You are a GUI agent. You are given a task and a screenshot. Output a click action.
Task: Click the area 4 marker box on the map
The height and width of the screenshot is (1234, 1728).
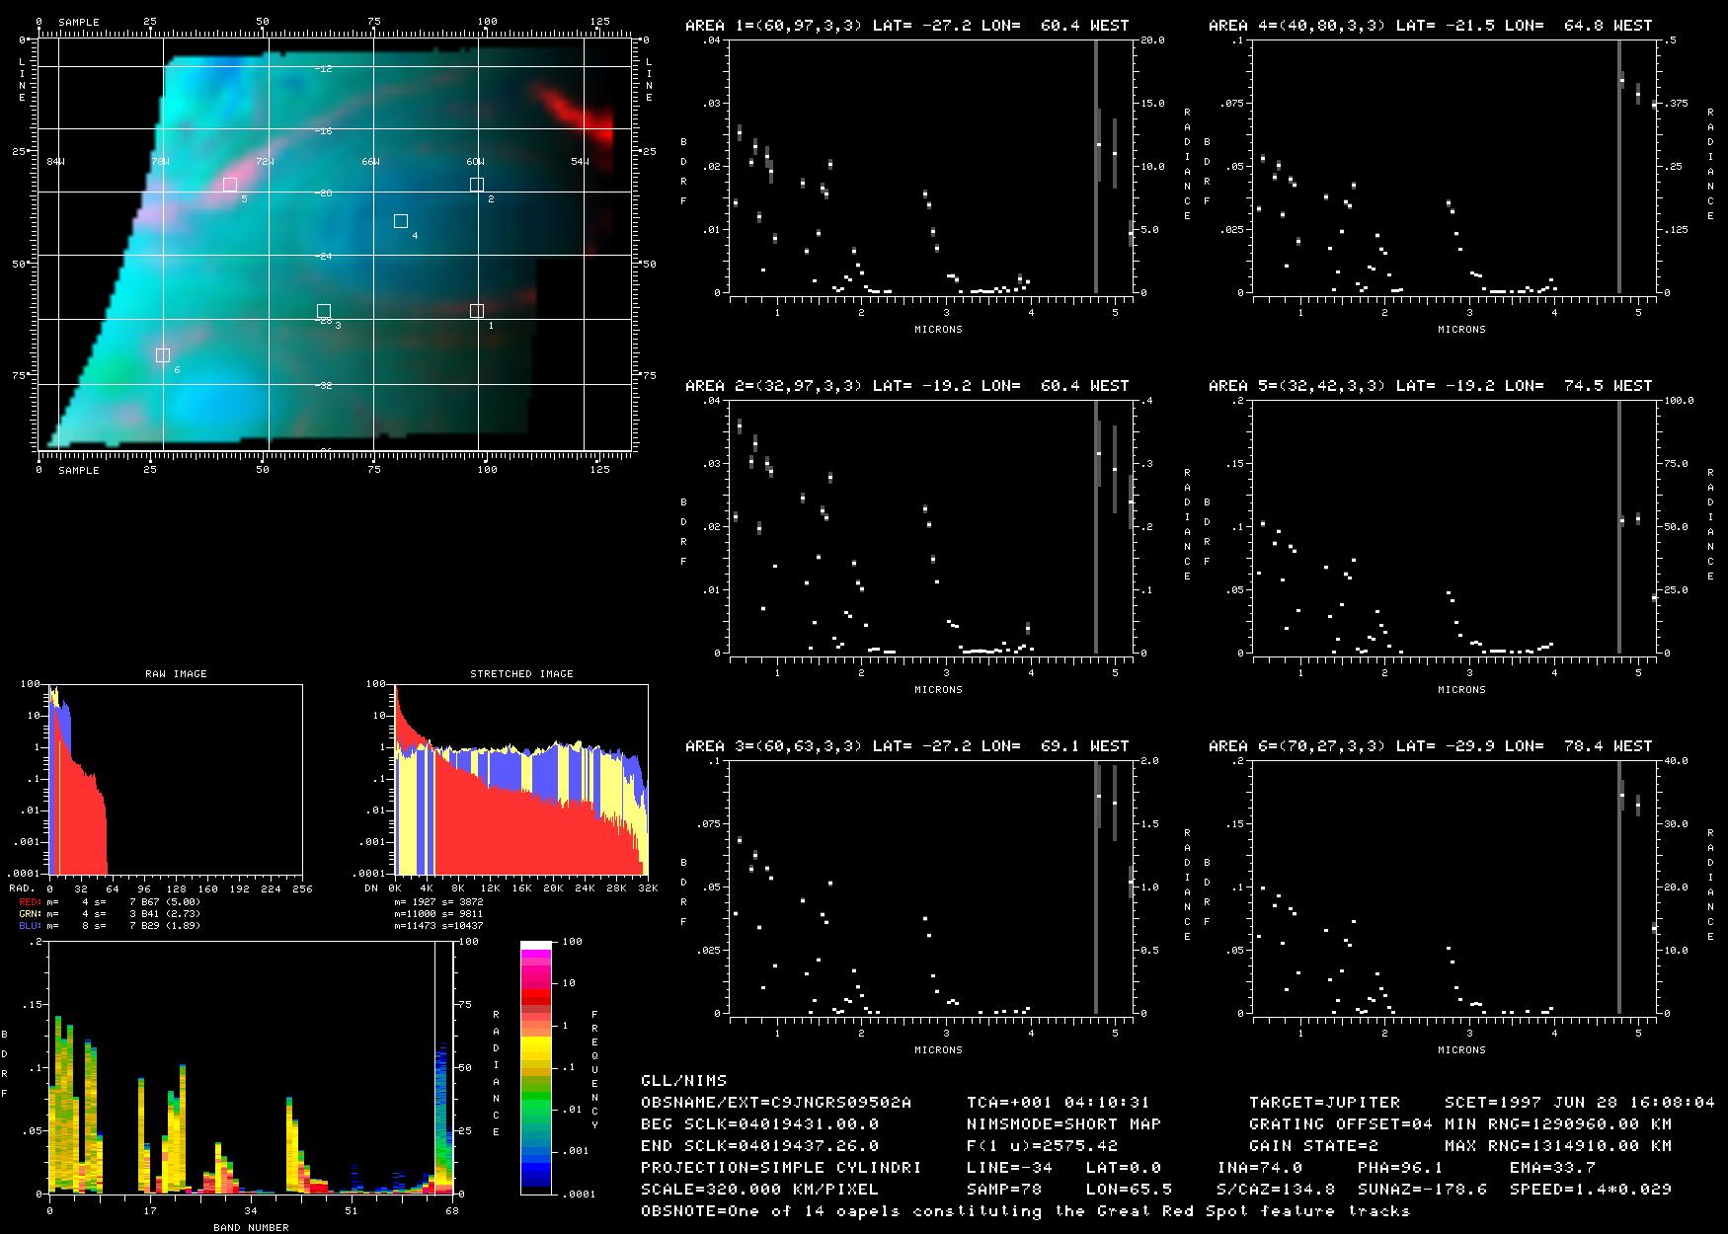pos(400,221)
